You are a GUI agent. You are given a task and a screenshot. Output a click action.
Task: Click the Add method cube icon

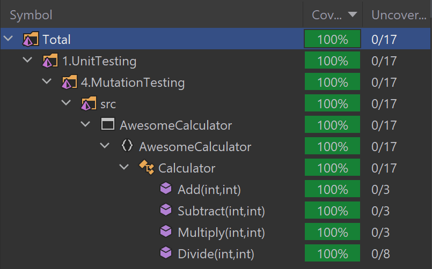(166, 189)
